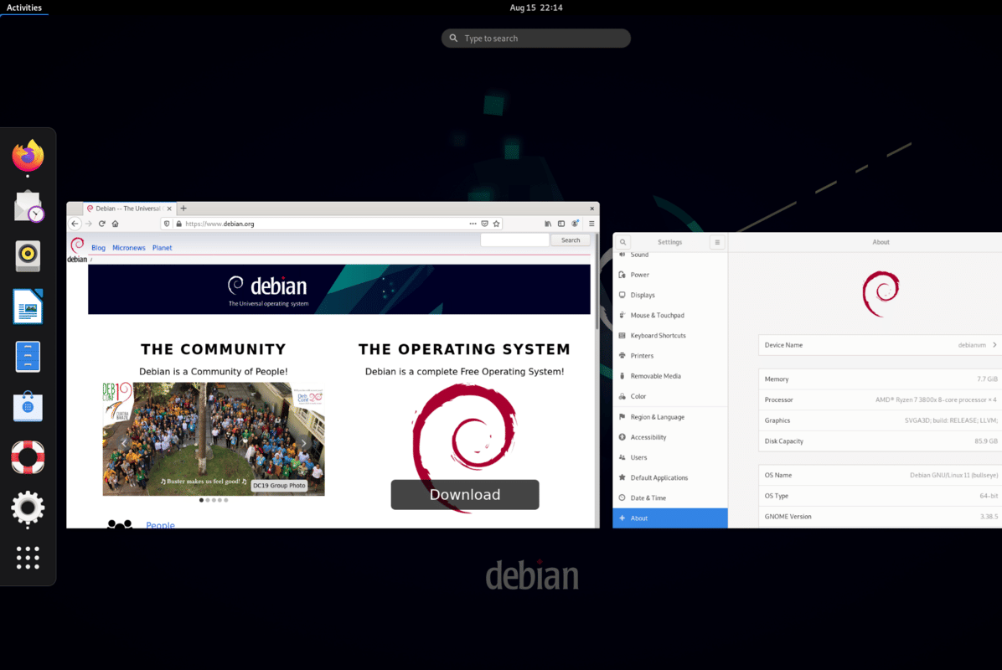Click the Download button
The height and width of the screenshot is (670, 1002).
point(465,494)
